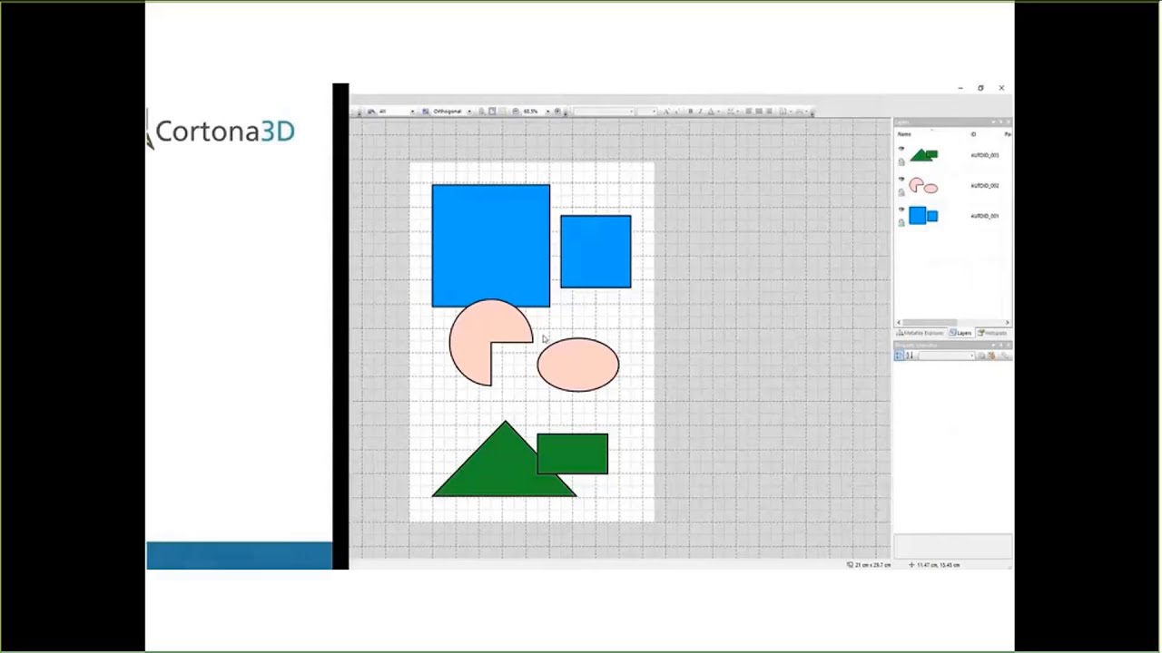Image resolution: width=1162 pixels, height=653 pixels.
Task: Click the layers icon beside All dropdown
Action: point(371,112)
